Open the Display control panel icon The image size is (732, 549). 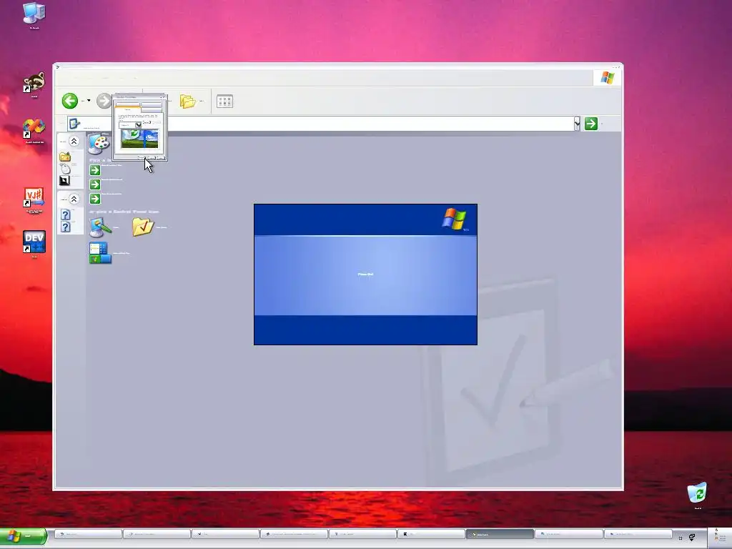tap(100, 227)
